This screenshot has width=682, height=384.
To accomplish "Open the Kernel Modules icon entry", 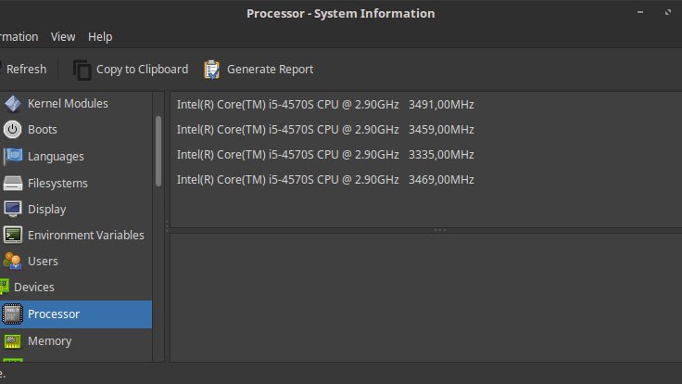I will pos(13,104).
